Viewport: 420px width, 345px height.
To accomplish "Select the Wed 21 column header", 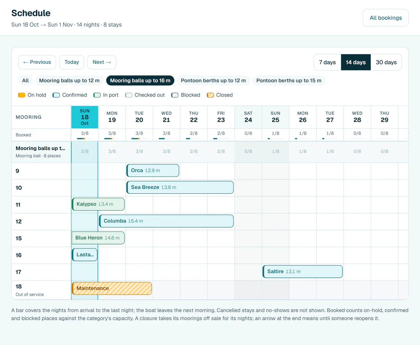I will pyautogui.click(x=166, y=117).
